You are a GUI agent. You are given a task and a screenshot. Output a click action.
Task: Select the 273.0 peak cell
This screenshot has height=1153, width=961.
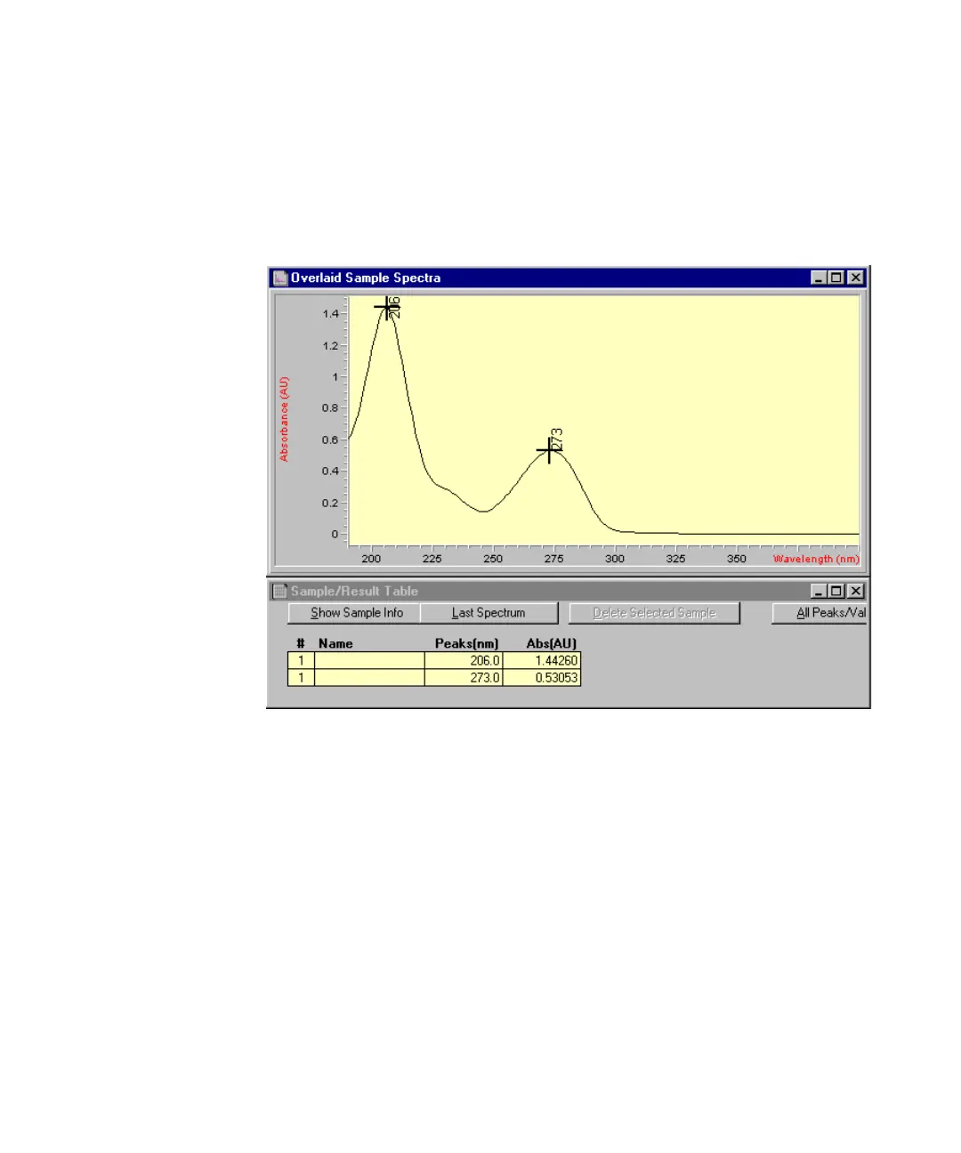pyautogui.click(x=464, y=678)
